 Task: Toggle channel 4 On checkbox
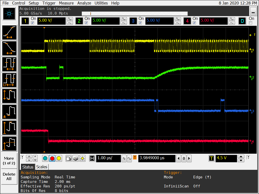194,23
